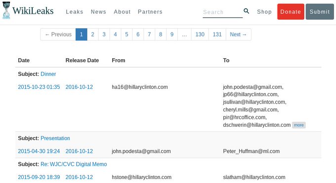This screenshot has height=183, width=336.
Task: Click date 2015-04-30 19:24
Action: tap(39, 151)
